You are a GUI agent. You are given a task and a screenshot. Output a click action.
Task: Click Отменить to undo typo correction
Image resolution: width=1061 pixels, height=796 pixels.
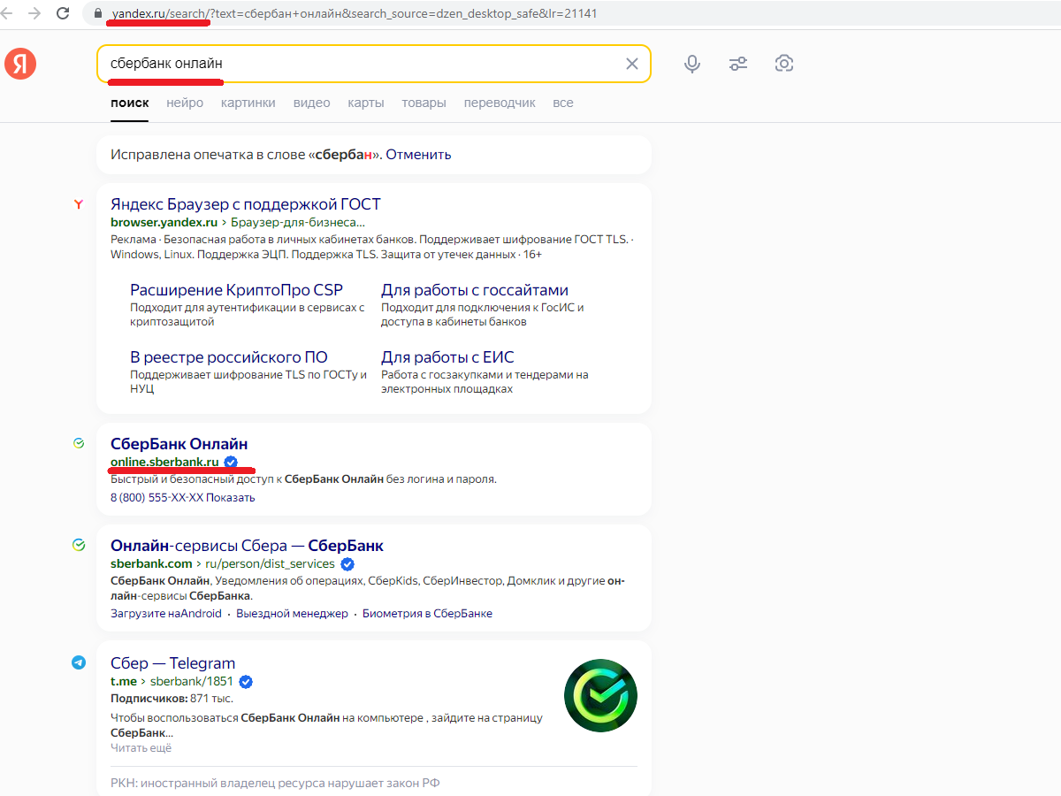point(418,154)
